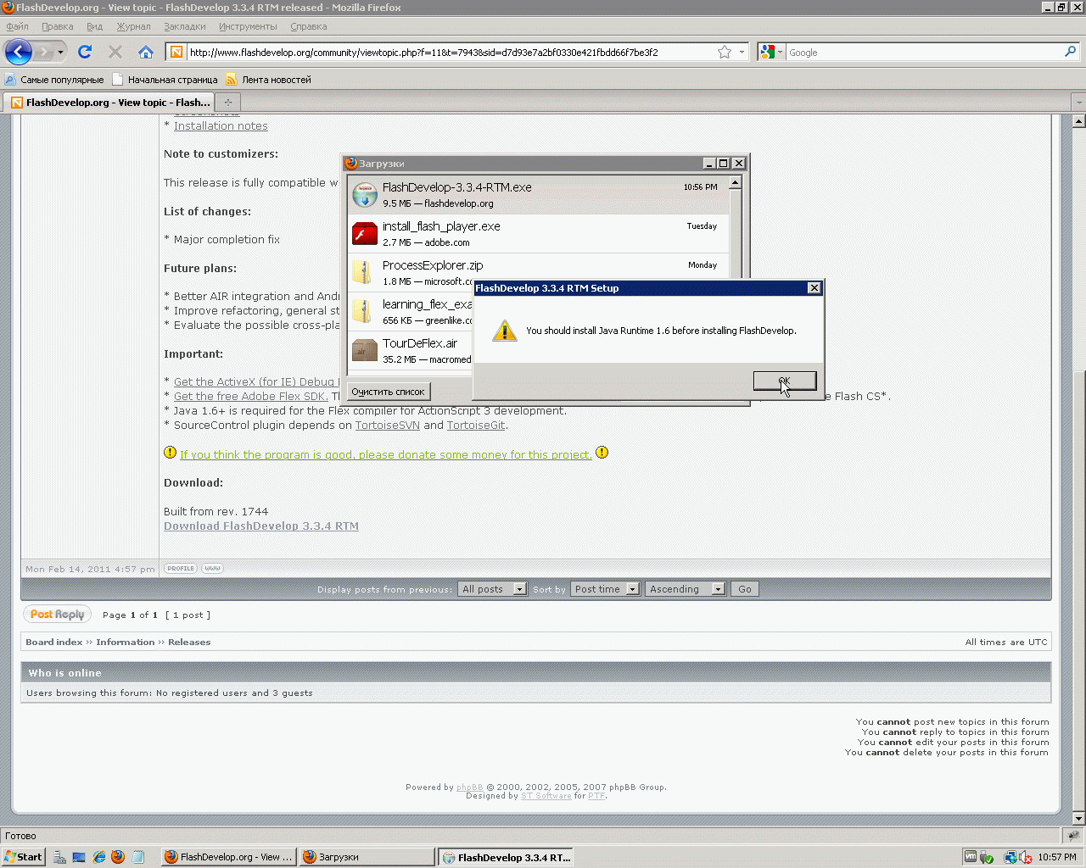This screenshot has width=1086, height=868.
Task: Focus the Google search box
Action: pos(924,52)
